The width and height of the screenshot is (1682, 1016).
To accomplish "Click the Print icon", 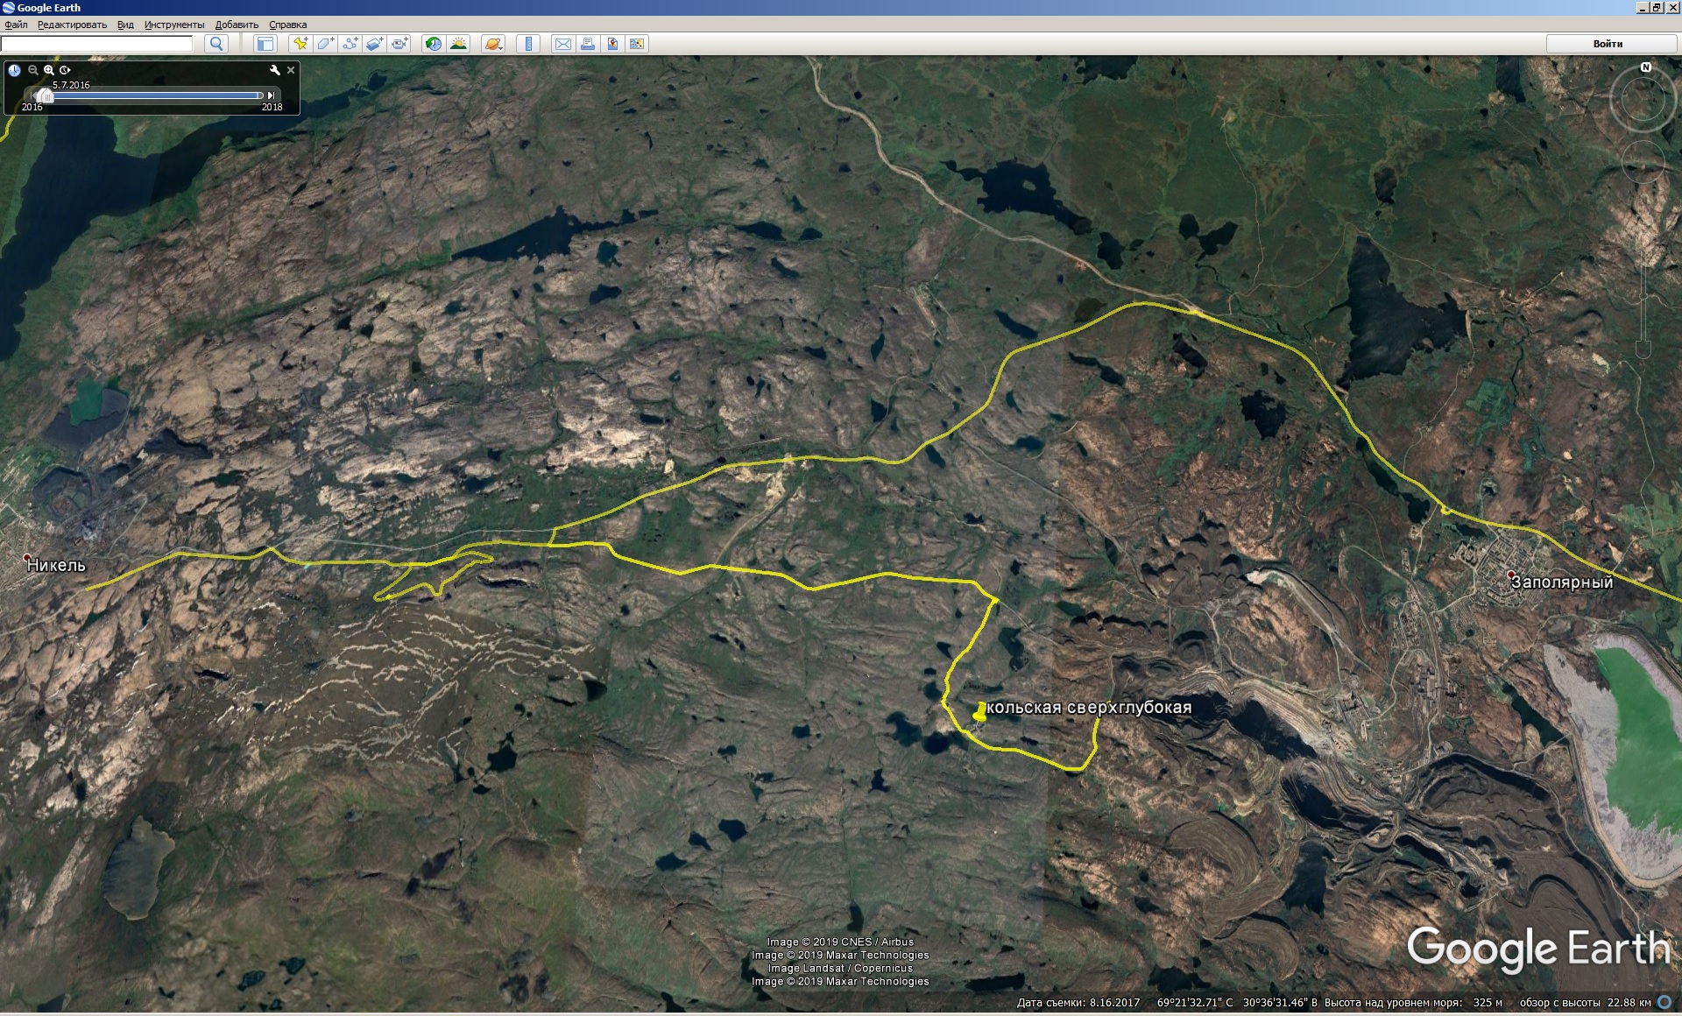I will click(588, 44).
